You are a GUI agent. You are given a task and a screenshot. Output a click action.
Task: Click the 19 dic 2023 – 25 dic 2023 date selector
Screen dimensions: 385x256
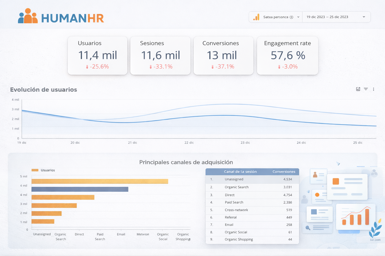327,17
